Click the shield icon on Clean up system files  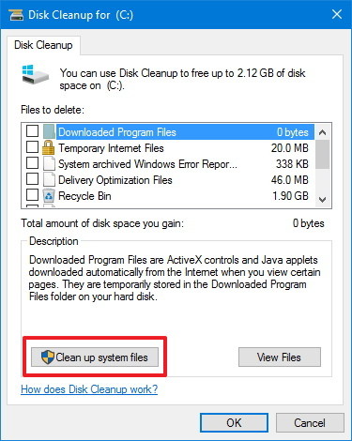[48, 357]
